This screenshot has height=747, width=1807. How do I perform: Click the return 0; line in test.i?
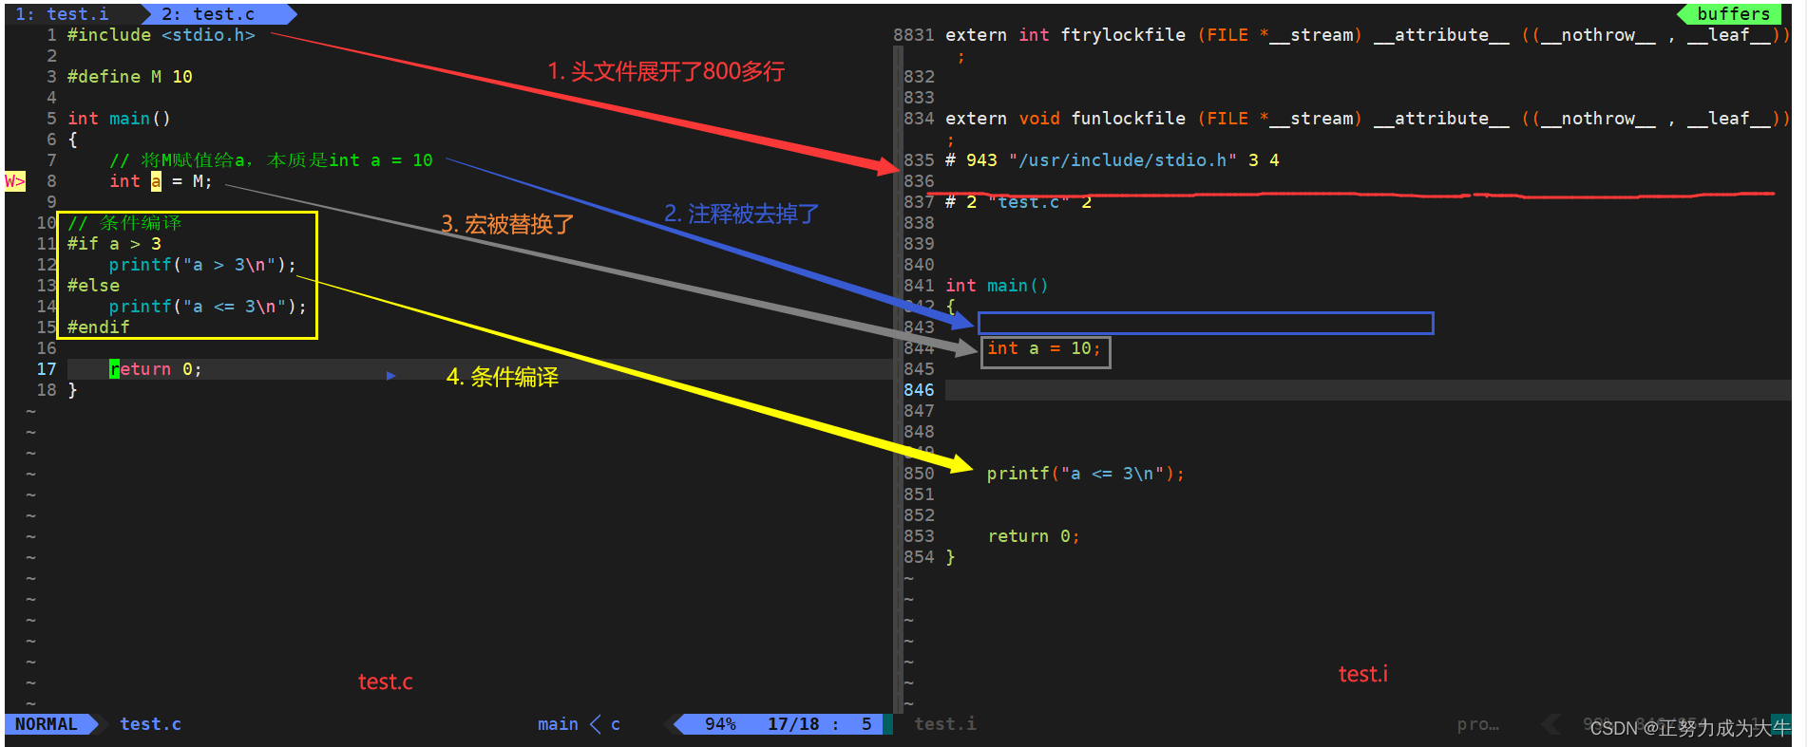[1033, 536]
